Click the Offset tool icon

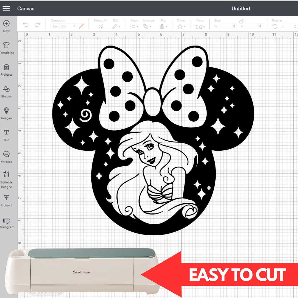[180, 26]
